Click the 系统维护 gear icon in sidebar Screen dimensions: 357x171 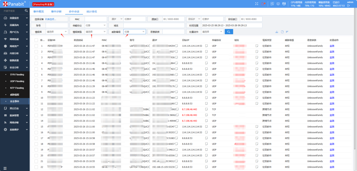click(5, 129)
